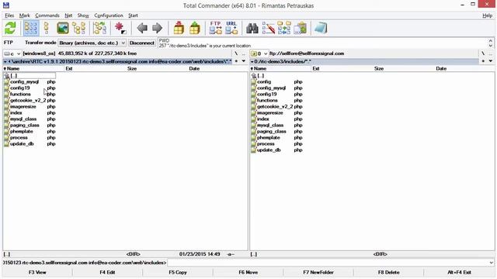Select phemplate file in right panel

[x=276, y=138]
